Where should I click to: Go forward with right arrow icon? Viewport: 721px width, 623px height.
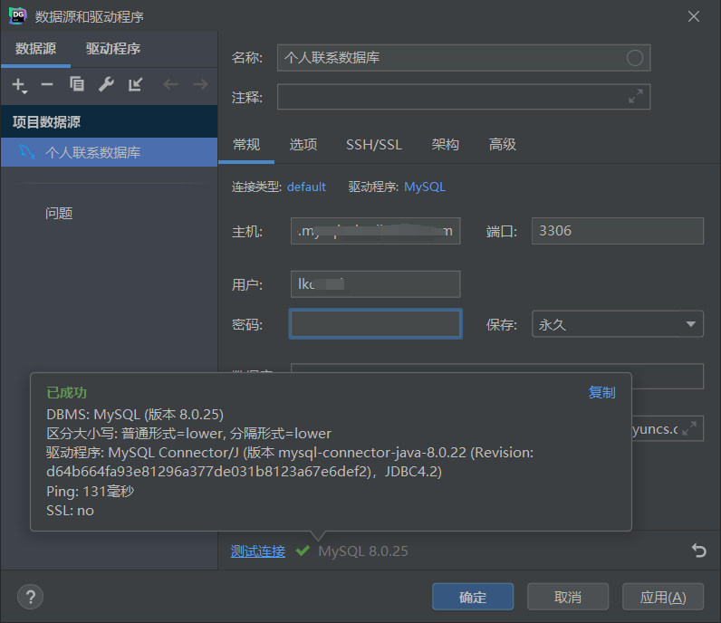(200, 84)
